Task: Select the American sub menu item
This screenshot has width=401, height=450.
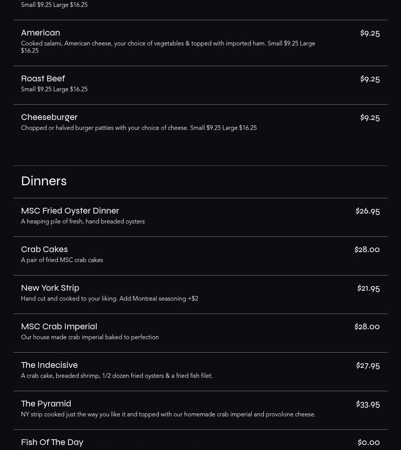Action: click(x=200, y=43)
